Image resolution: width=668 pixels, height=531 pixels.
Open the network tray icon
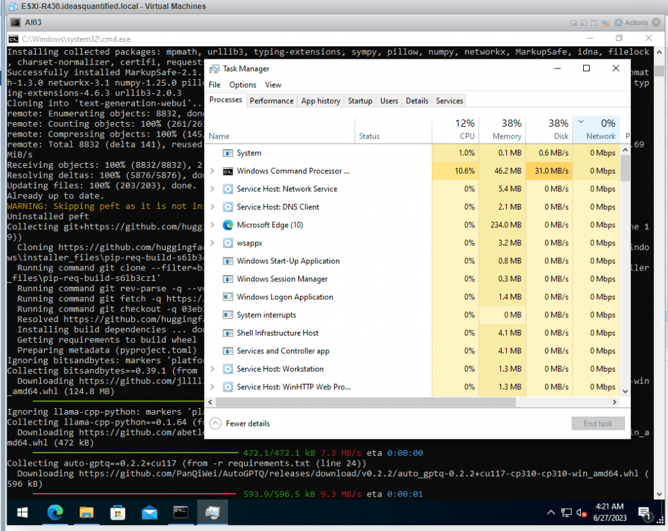pyautogui.click(x=566, y=513)
